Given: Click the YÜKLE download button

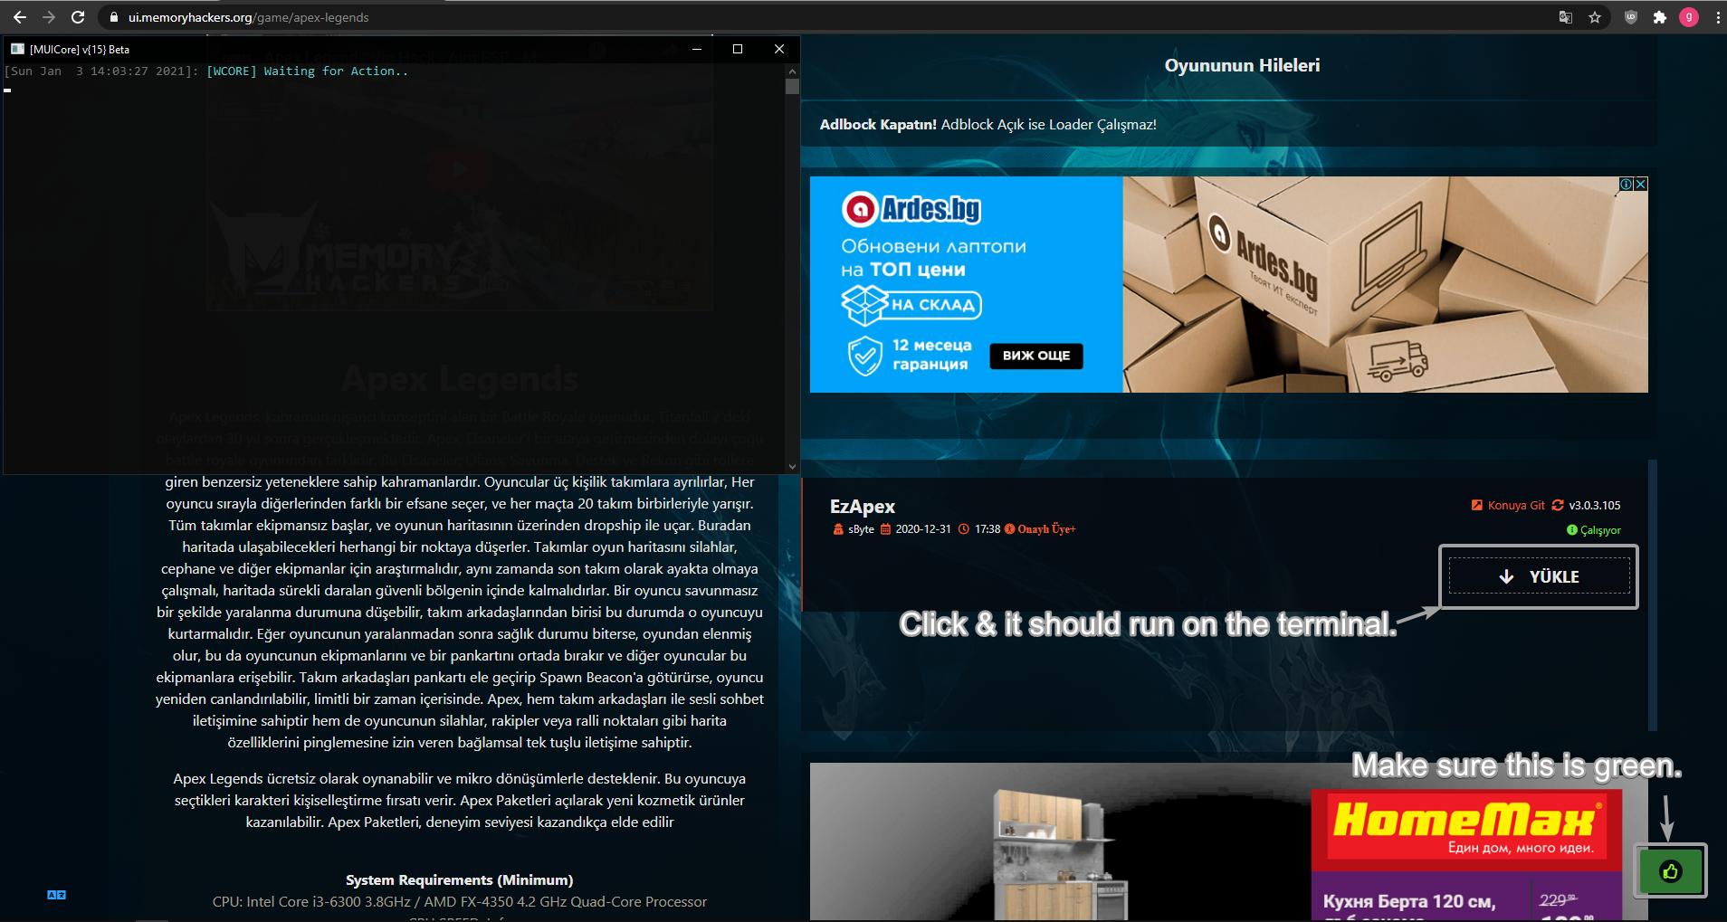Looking at the screenshot, I should point(1539,576).
